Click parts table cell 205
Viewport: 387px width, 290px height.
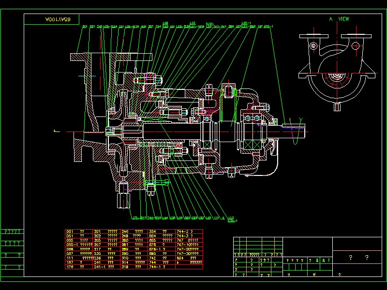coord(107,240)
